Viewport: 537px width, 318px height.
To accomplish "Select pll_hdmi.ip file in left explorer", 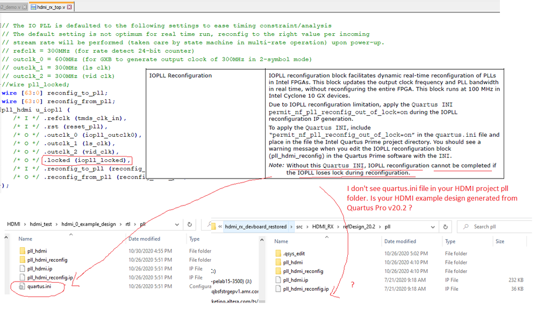I will [40, 269].
